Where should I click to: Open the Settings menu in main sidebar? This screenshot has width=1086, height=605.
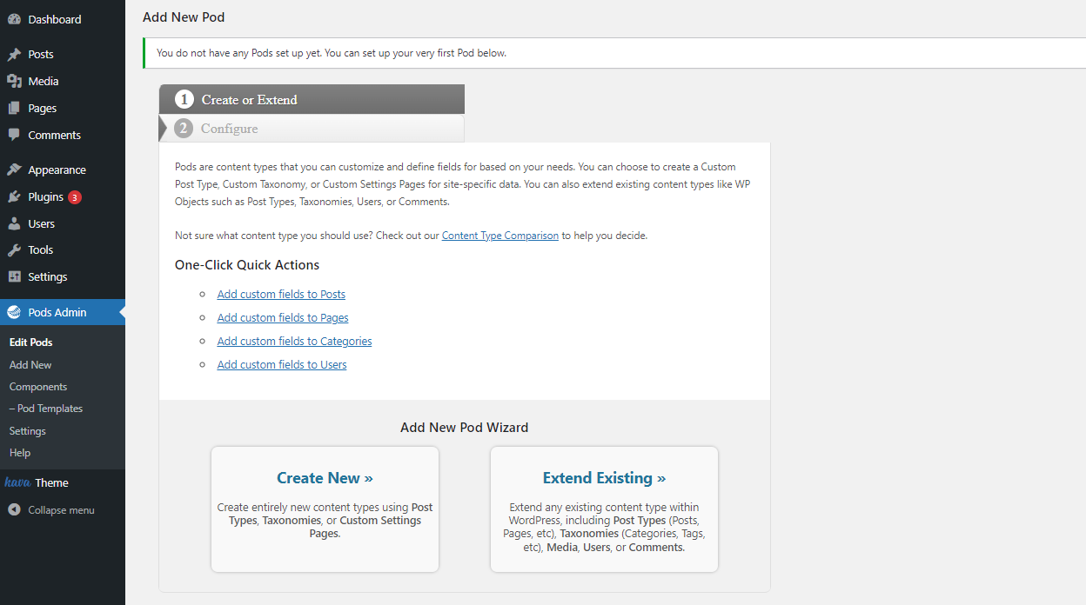point(63,276)
